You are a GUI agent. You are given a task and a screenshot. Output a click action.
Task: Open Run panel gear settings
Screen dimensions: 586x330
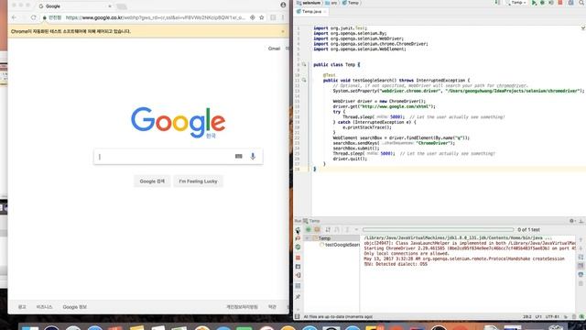[571, 221]
